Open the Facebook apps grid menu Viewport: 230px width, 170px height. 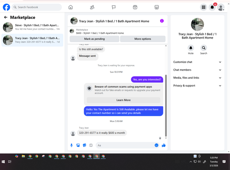click(x=203, y=7)
